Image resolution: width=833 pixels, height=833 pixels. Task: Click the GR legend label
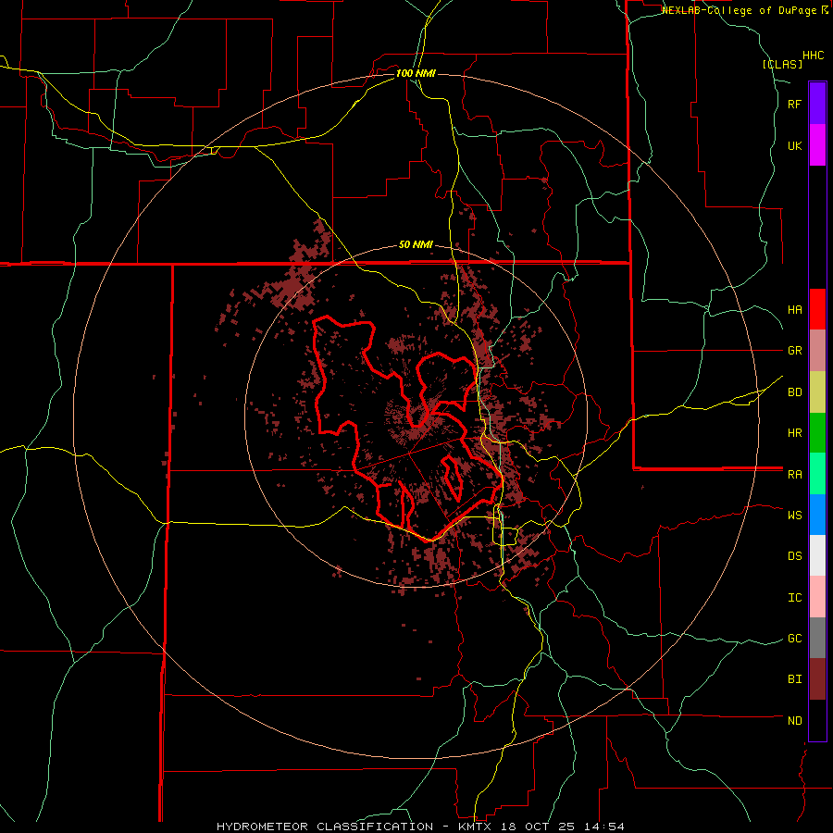[794, 351]
